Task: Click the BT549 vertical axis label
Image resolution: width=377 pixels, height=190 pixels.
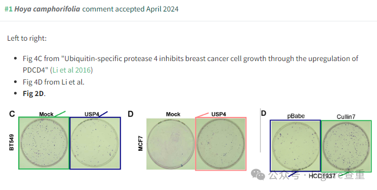Action: [11, 142]
